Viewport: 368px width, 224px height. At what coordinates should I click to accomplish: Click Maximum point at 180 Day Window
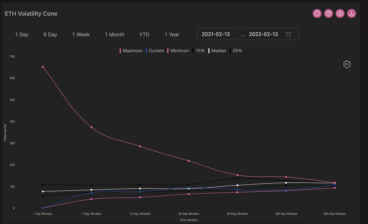(x=286, y=177)
